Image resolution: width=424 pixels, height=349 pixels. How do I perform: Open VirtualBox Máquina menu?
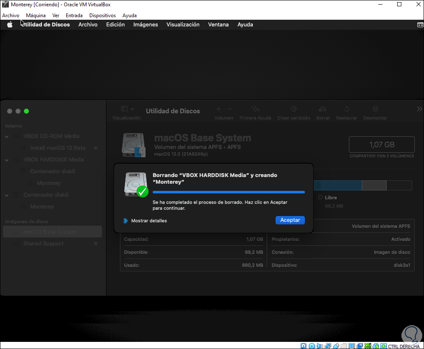(36, 16)
